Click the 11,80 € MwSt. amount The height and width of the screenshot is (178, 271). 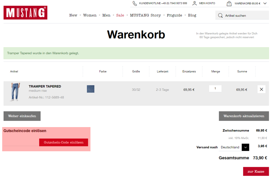click(262, 138)
